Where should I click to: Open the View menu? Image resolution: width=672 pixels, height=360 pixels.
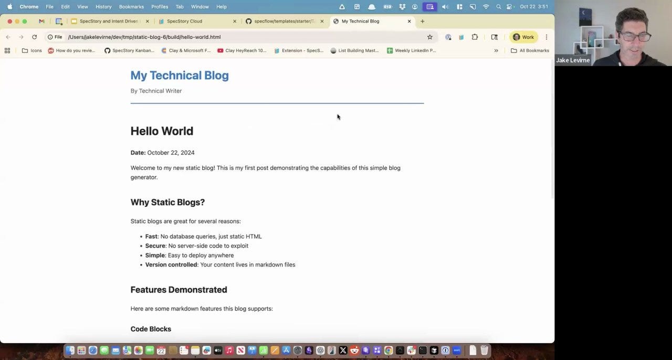[x=82, y=7]
